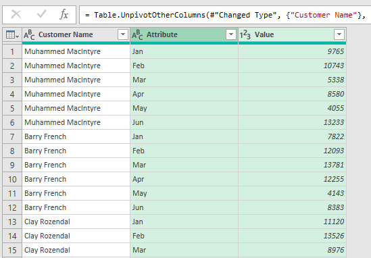Cancel formula edit with X icon
This screenshot has height=258, width=371.
pos(16,15)
